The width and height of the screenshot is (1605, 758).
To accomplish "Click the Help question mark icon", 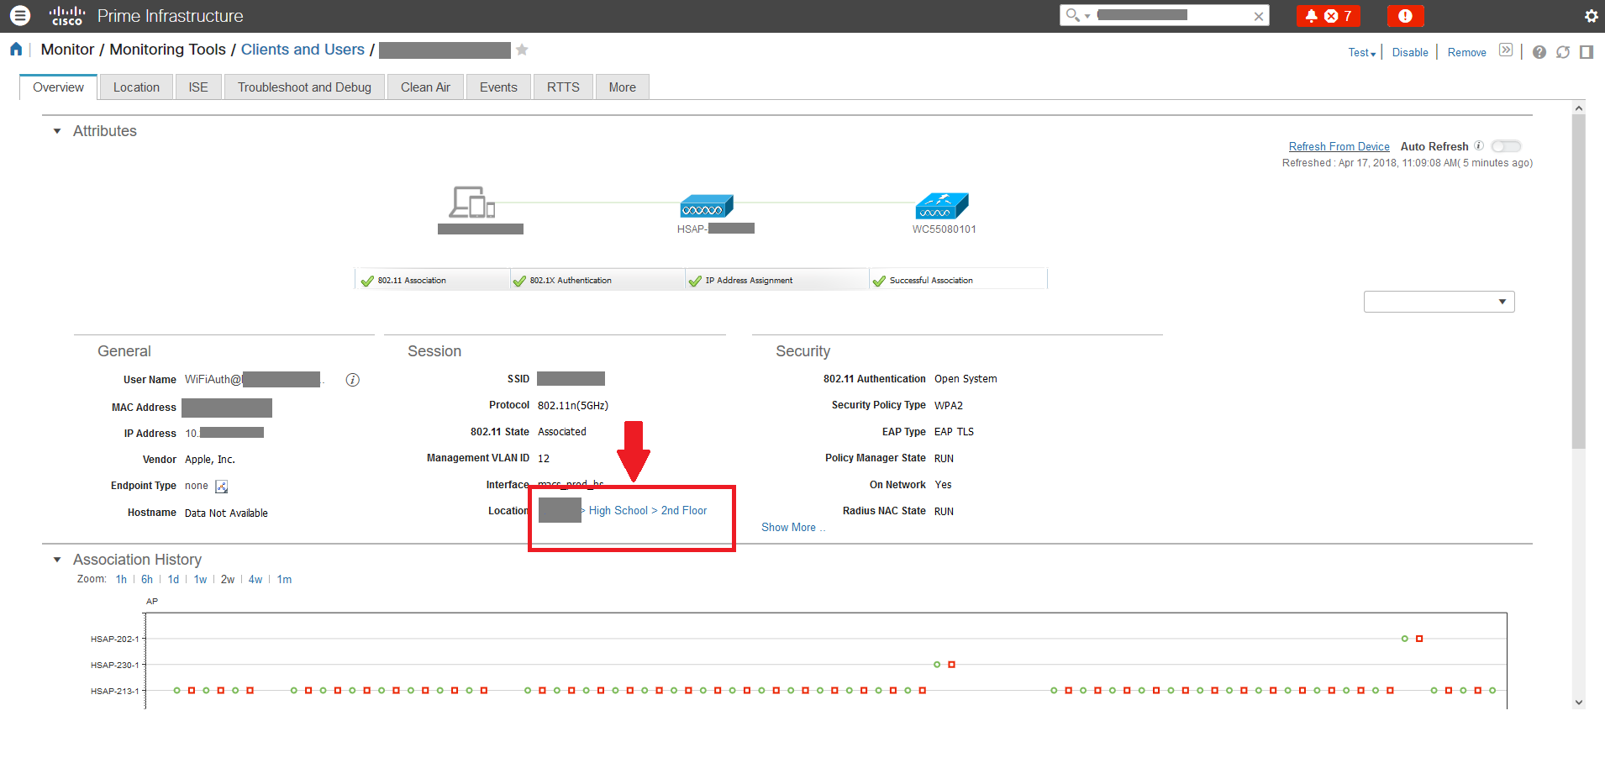I will coord(1539,51).
